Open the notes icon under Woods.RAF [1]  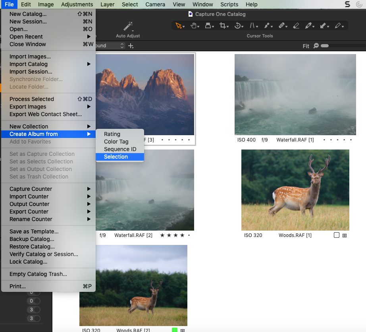[x=345, y=235]
